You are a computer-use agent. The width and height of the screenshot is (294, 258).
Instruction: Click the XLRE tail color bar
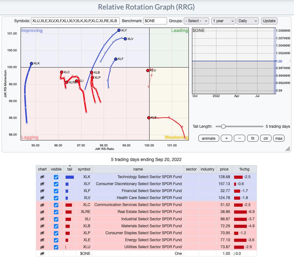tap(68, 212)
